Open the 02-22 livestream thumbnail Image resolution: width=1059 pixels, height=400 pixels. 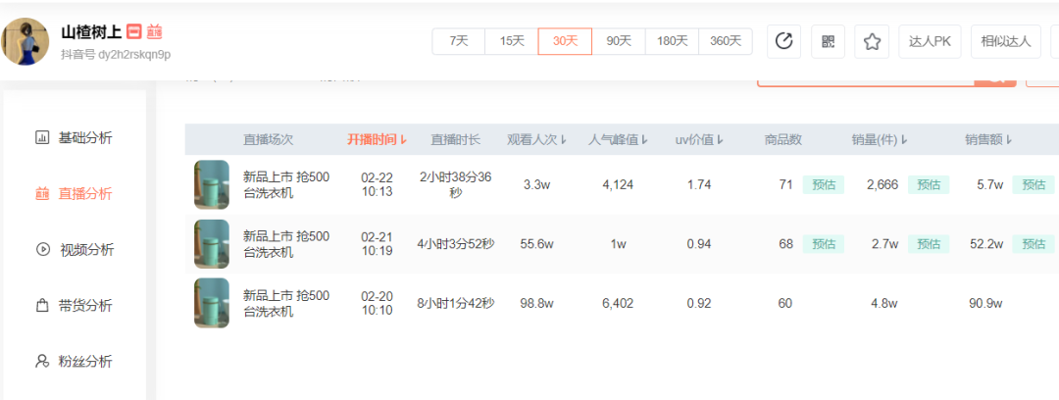(212, 184)
